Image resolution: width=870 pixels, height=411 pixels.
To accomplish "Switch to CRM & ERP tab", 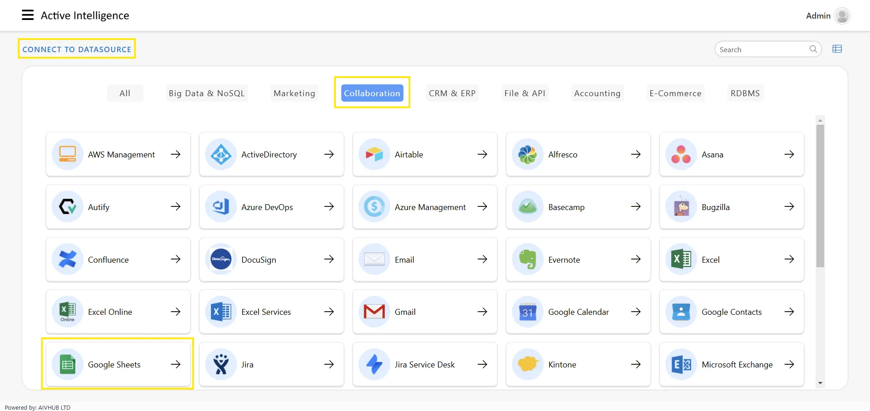I will pos(452,93).
